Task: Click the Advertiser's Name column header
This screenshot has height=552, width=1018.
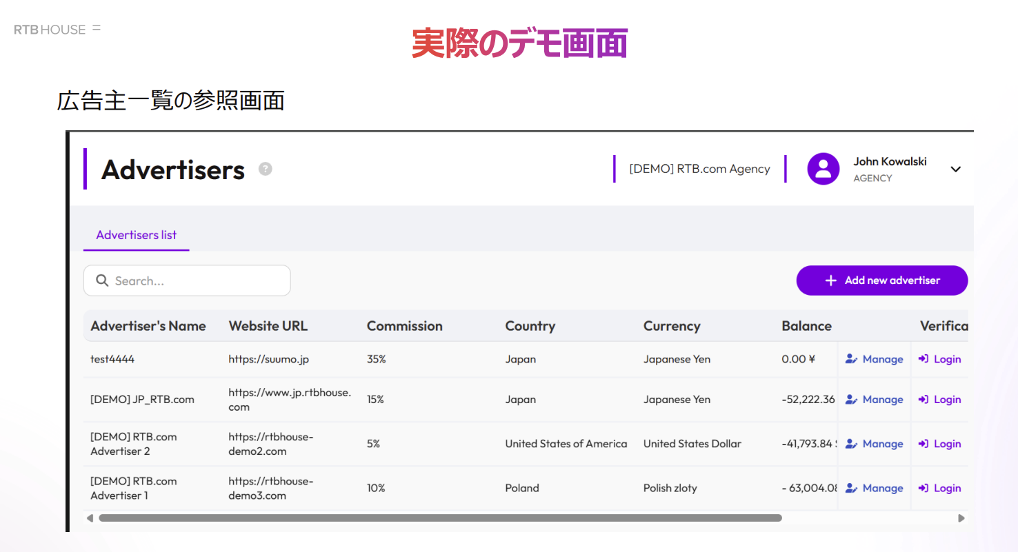Action: [148, 326]
